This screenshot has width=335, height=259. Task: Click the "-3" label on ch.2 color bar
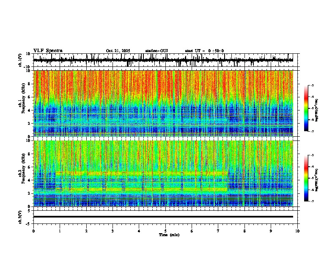312,155
